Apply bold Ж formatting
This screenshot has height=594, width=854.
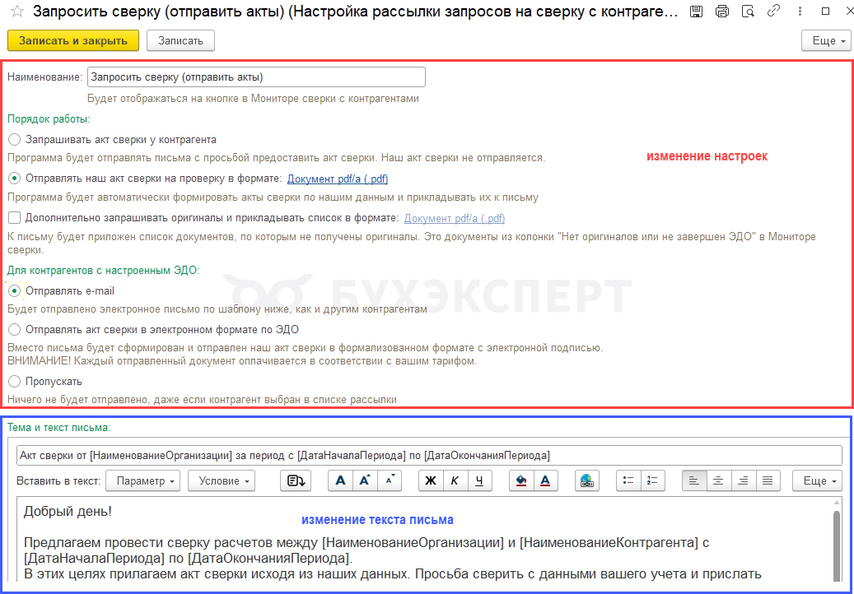click(431, 480)
